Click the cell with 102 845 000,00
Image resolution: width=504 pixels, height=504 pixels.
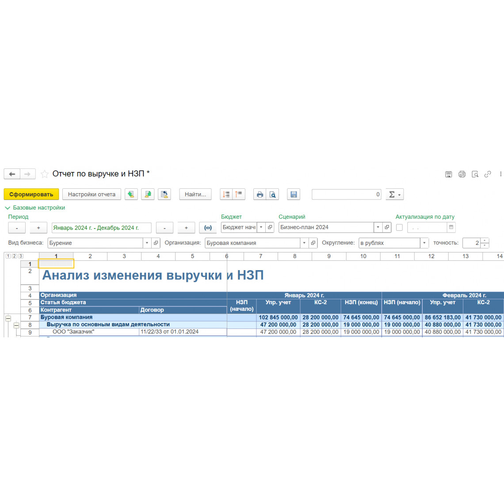[279, 317]
